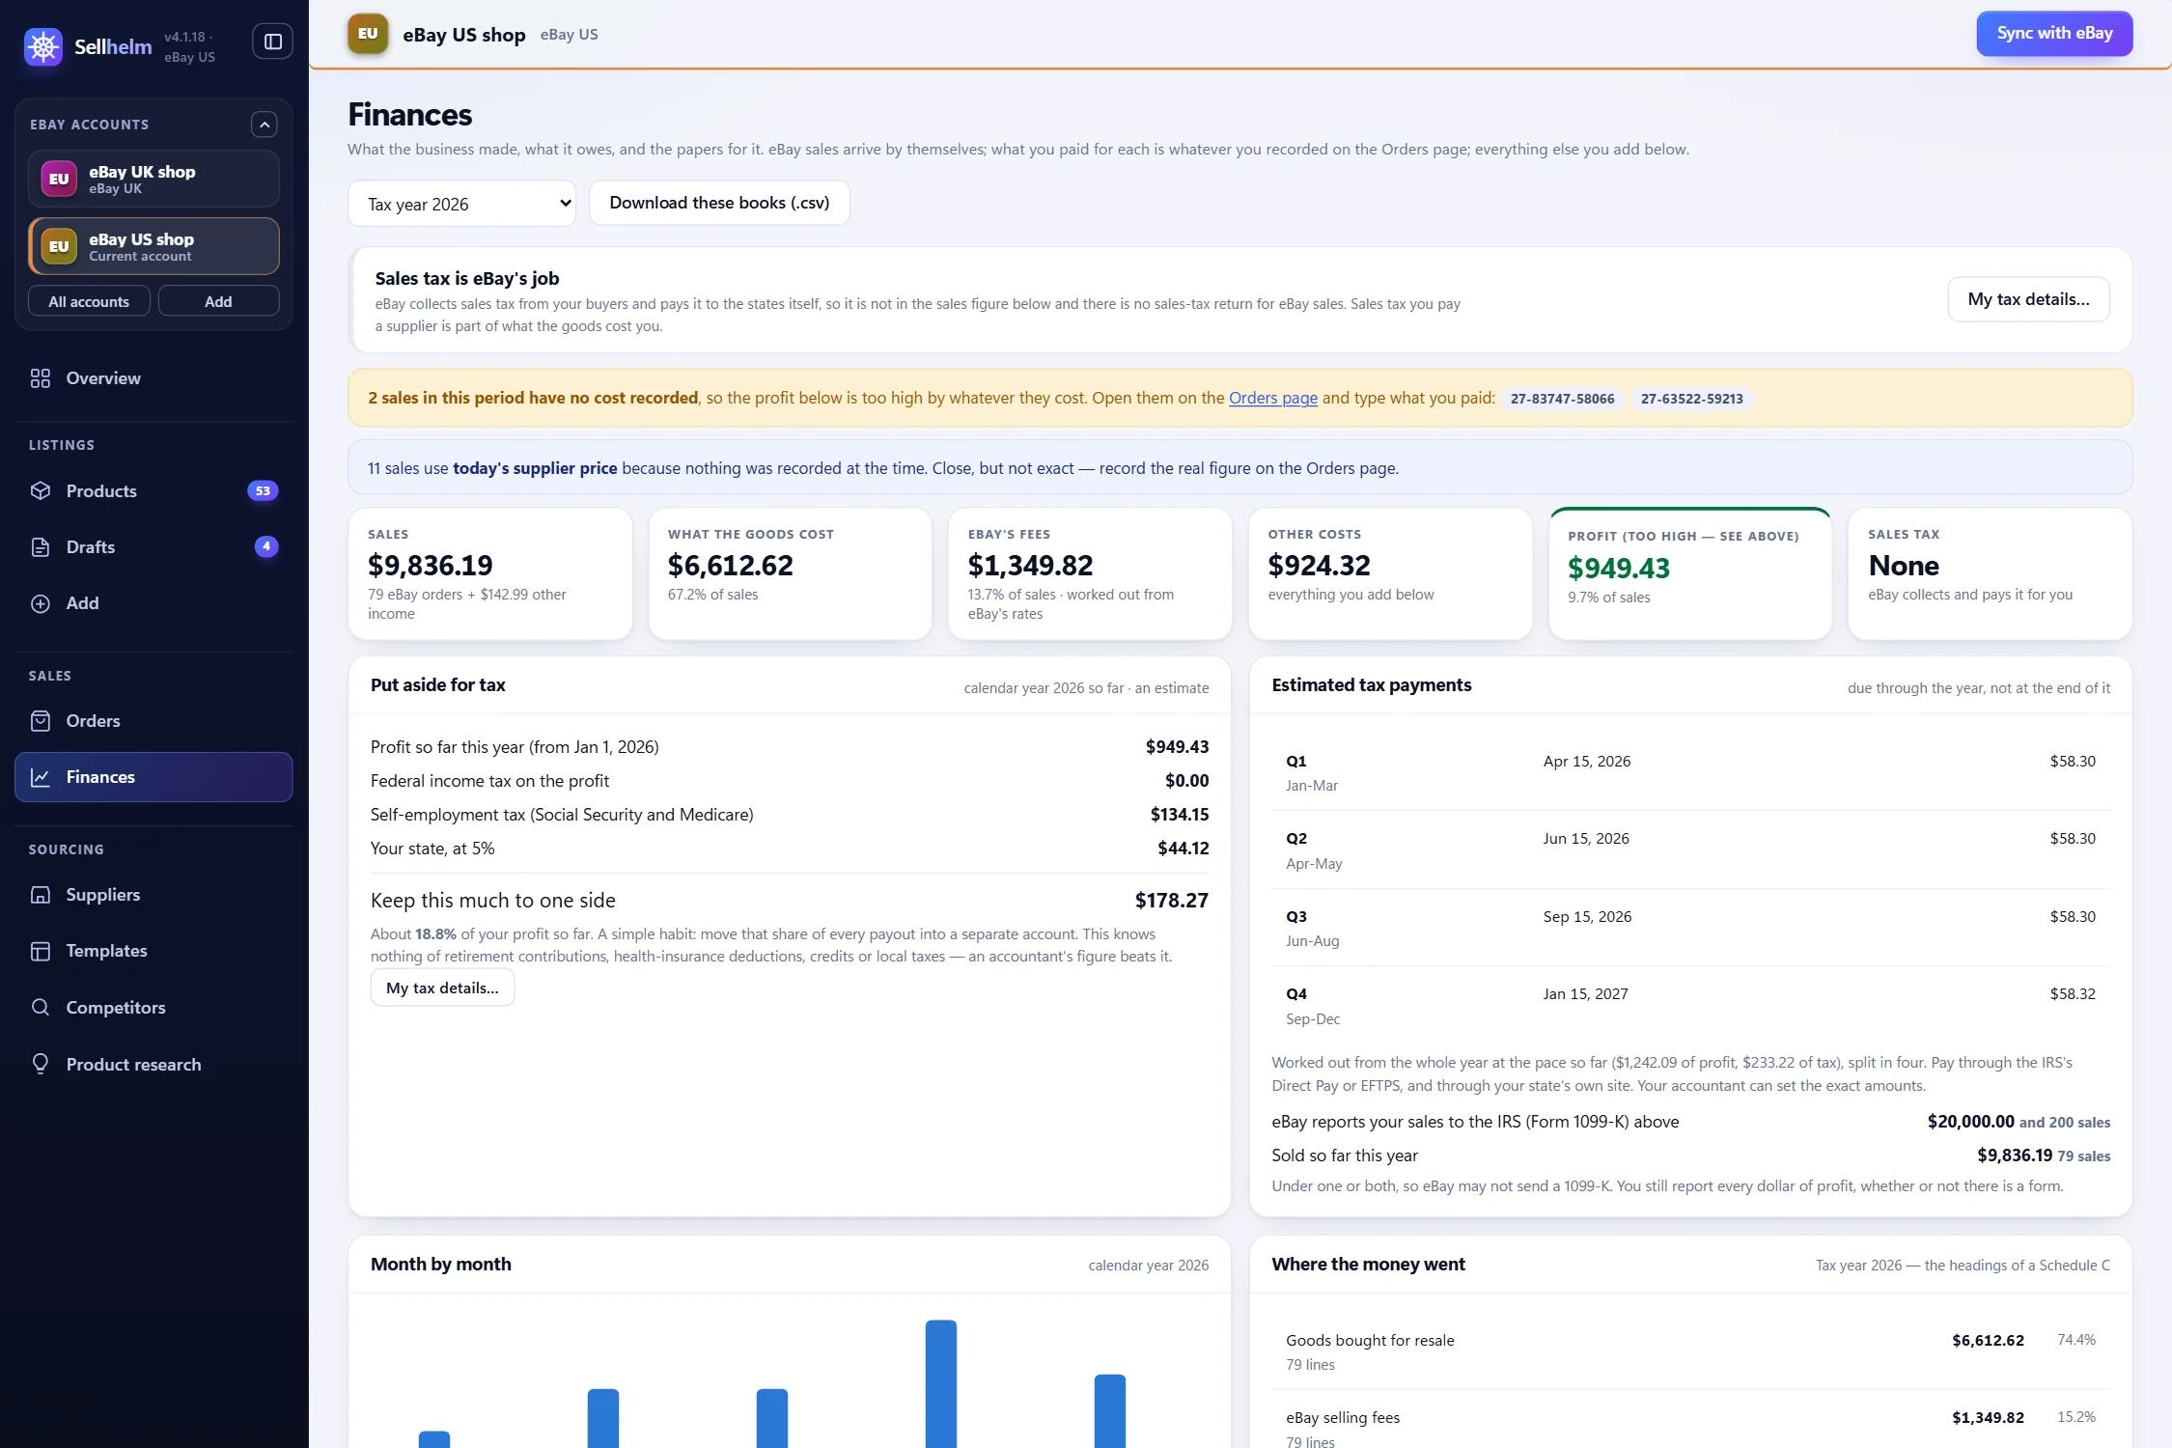
Task: Select the Profit $949.43 card
Action: pos(1689,574)
